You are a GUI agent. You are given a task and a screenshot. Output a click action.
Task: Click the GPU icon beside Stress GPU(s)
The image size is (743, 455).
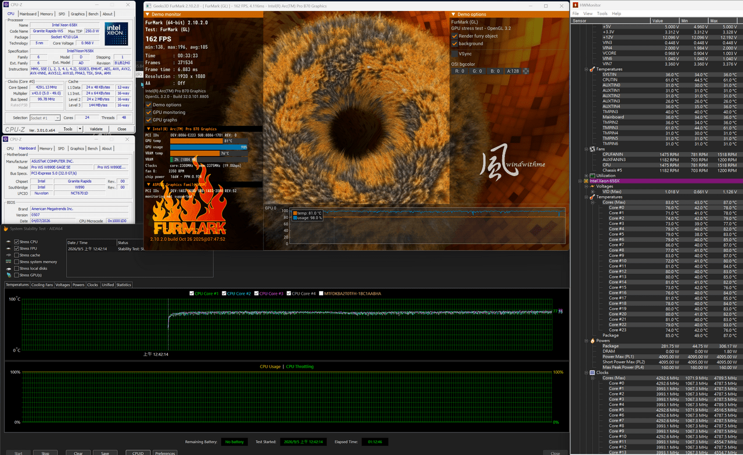(8, 275)
